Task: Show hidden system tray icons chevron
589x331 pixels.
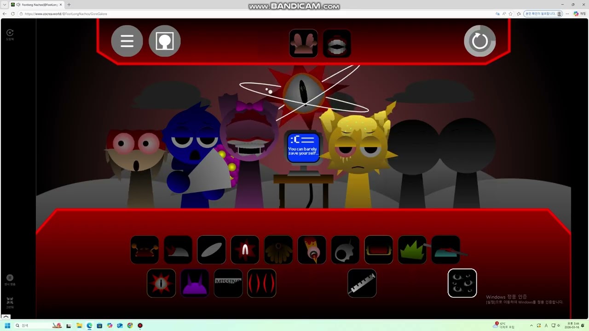Action: pyautogui.click(x=531, y=325)
